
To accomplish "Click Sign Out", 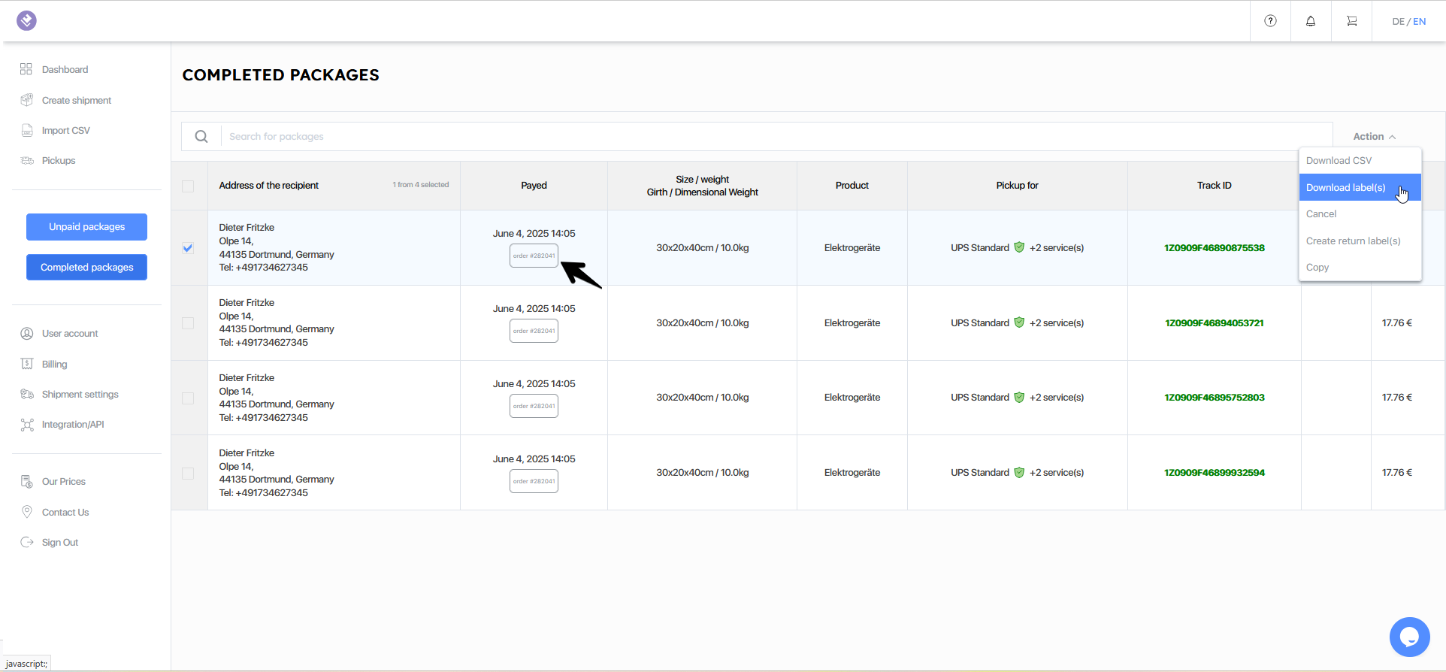I will [x=60, y=542].
